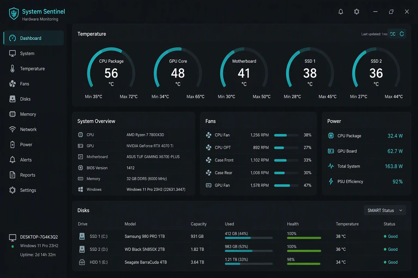
Task: Click the lightning bolt icon for PSU Efficiency
Action: coord(331,181)
